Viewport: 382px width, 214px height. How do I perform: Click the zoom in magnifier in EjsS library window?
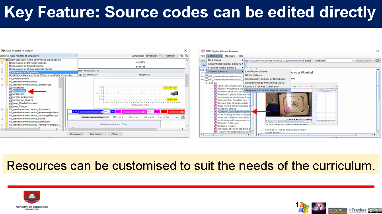click(x=186, y=56)
